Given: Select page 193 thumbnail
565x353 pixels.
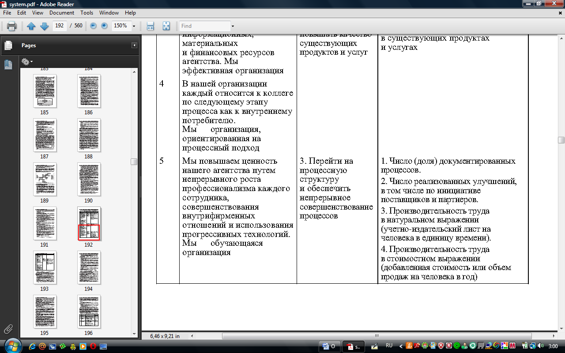Looking at the screenshot, I should pyautogui.click(x=45, y=268).
